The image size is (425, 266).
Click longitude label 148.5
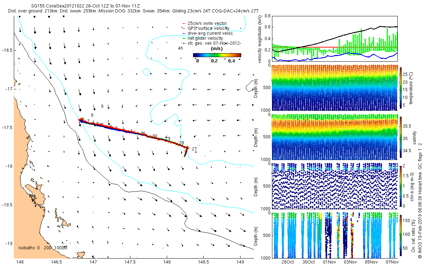pos(203,262)
